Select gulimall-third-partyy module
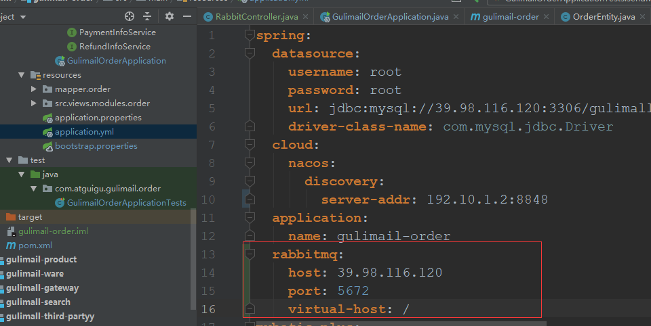 pos(50,317)
